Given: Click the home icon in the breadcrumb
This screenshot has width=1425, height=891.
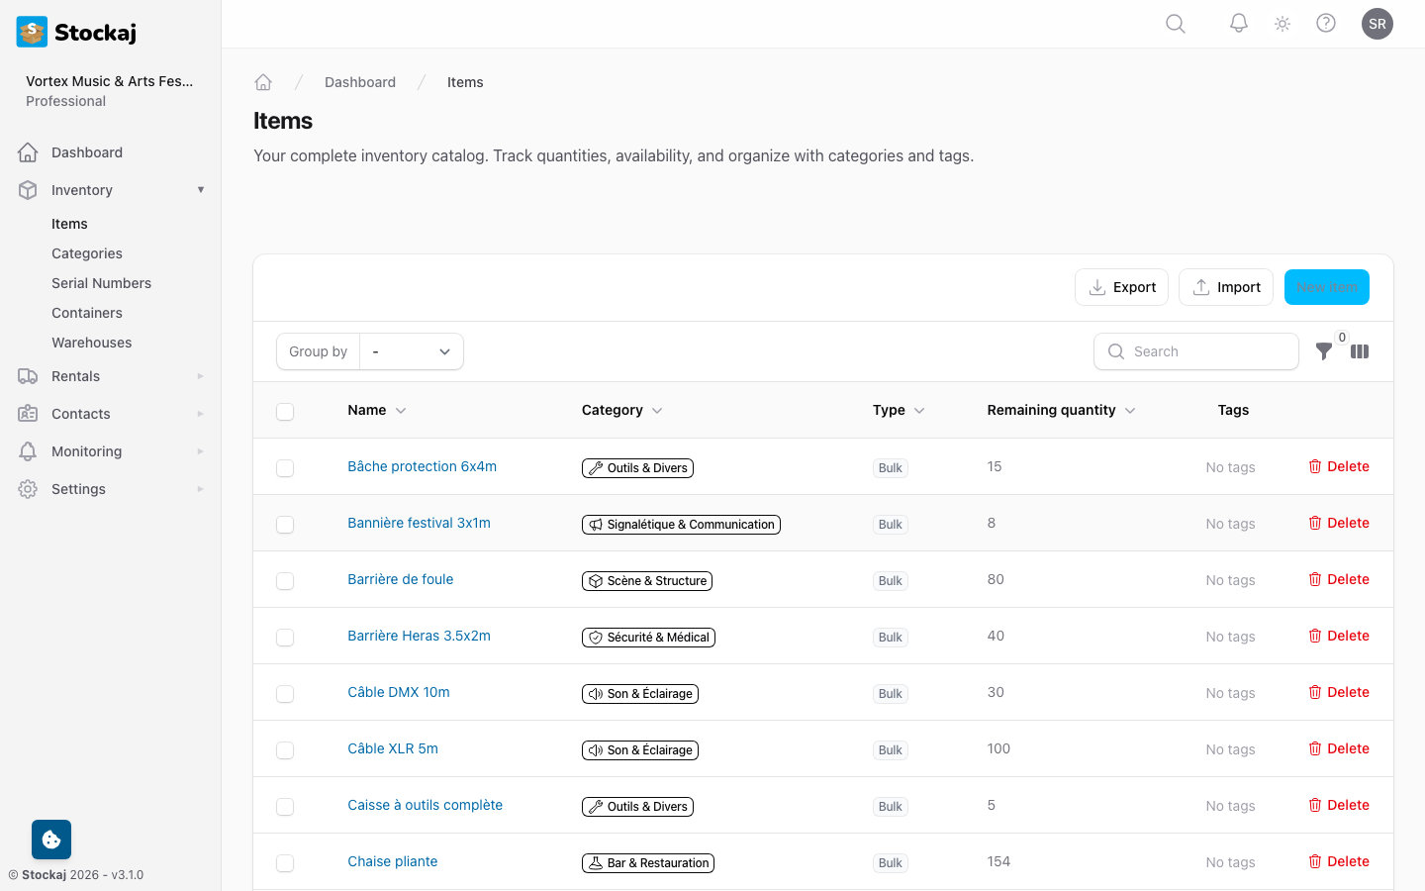Looking at the screenshot, I should 263,82.
